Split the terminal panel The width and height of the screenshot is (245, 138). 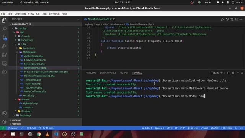tap(229, 73)
